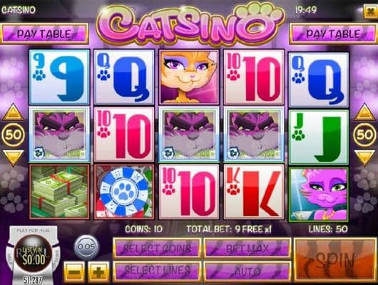Screen dimensions: 378x285
Task: Click the orange cat symbol on the middle reel
Action: [189, 77]
